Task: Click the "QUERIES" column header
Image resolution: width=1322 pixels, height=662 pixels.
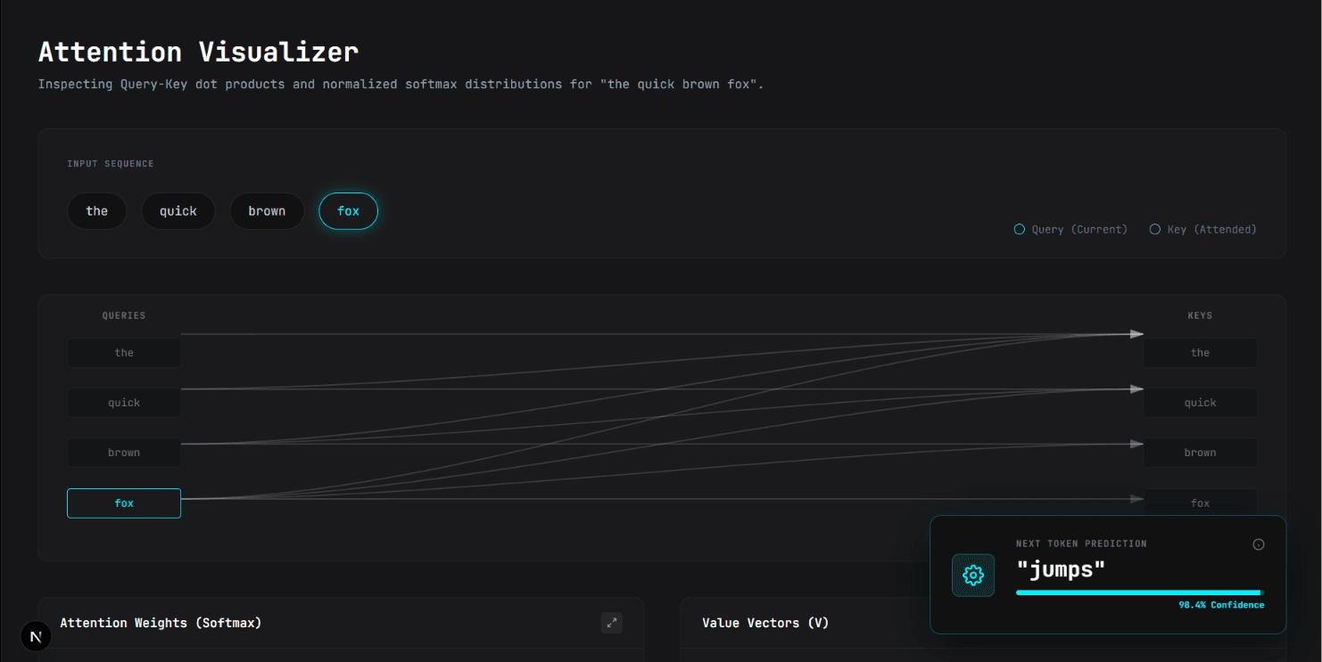Action: 124,315
